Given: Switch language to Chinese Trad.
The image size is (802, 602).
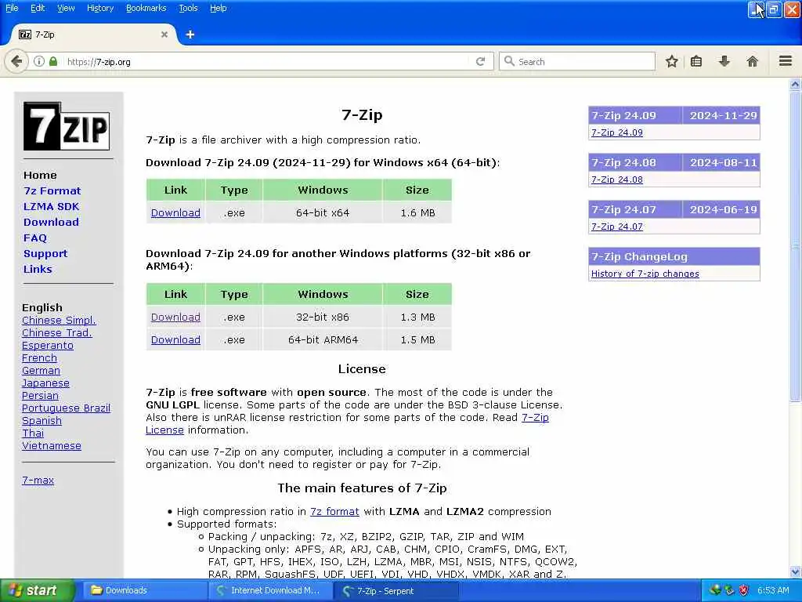Looking at the screenshot, I should pyautogui.click(x=56, y=332).
